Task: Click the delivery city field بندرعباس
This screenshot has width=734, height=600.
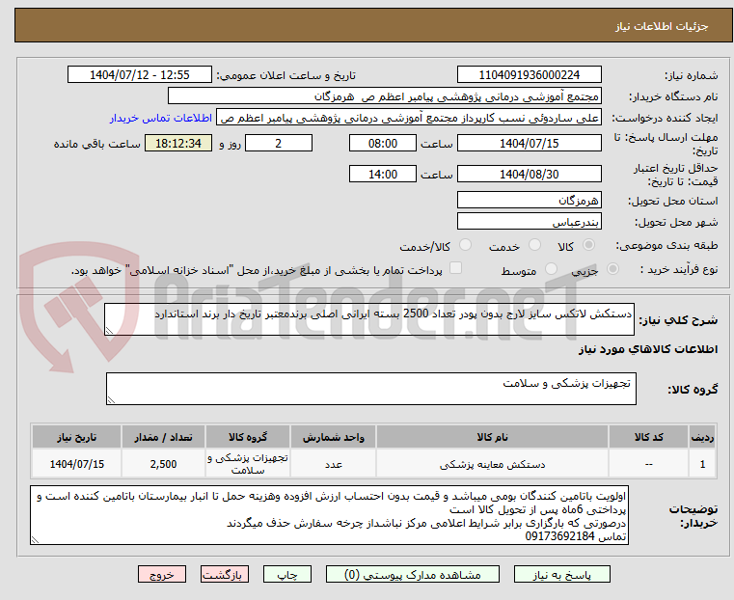Action: click(x=529, y=221)
